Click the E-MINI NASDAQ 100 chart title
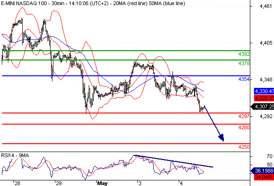Screen dimensions: 274x186 (x=24, y=3)
